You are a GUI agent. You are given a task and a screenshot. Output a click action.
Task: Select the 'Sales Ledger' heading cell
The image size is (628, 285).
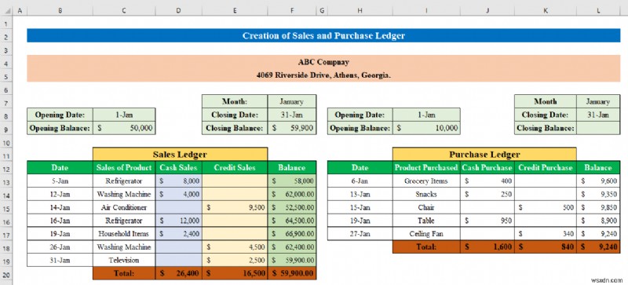click(x=180, y=155)
